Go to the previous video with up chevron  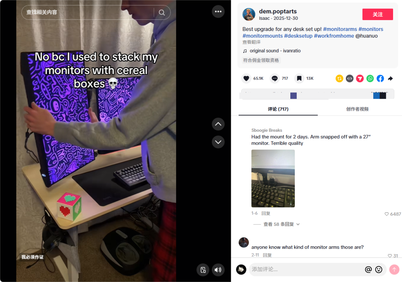coord(218,124)
